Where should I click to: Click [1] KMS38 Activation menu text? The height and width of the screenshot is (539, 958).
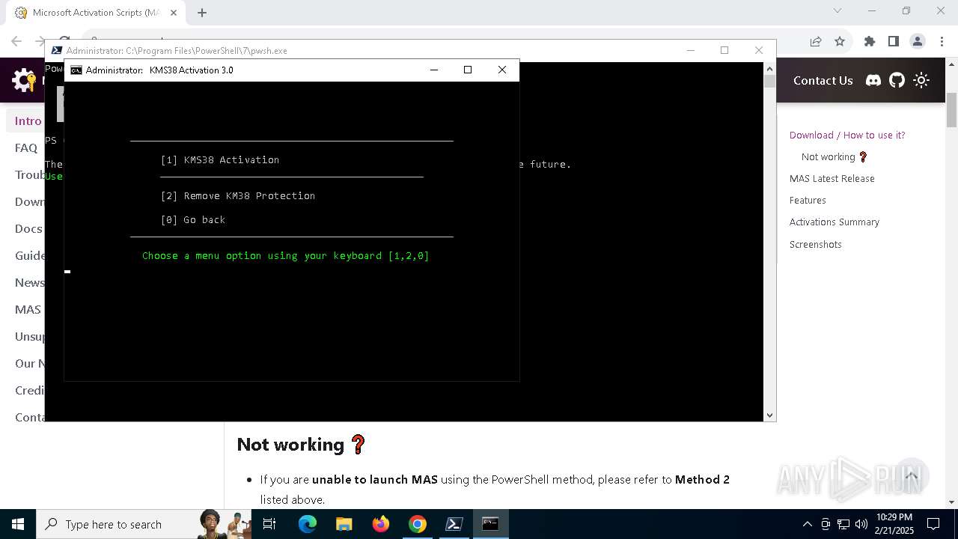point(220,159)
